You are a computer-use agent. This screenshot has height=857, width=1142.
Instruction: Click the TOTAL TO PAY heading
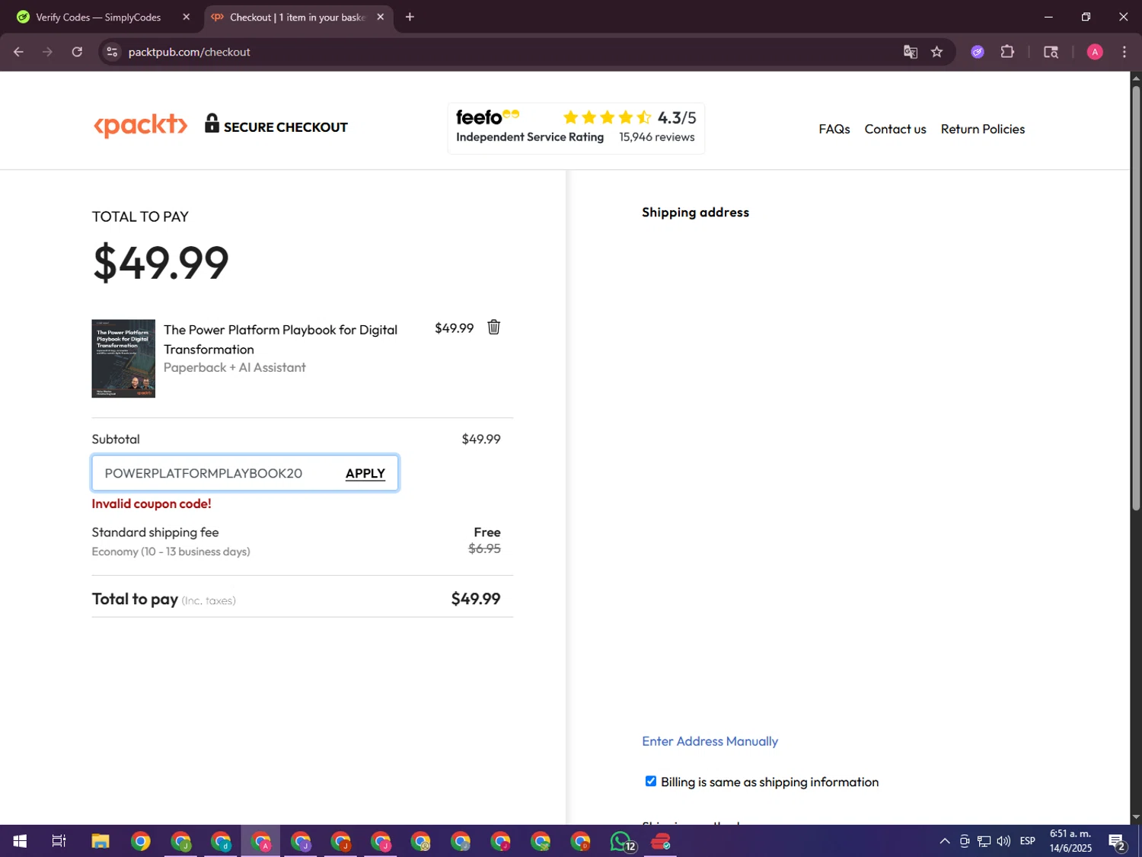pyautogui.click(x=140, y=216)
